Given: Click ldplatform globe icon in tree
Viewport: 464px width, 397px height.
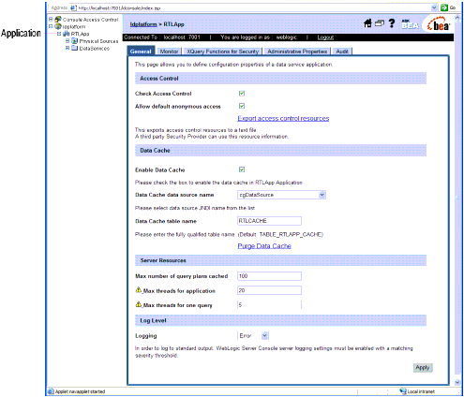Looking at the screenshot, I should (x=58, y=26).
